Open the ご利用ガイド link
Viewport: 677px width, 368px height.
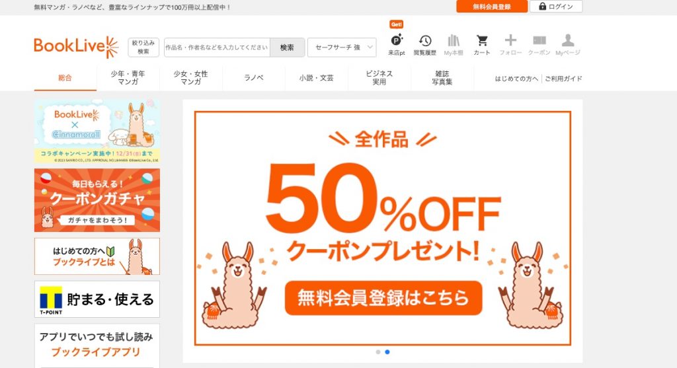(x=563, y=79)
